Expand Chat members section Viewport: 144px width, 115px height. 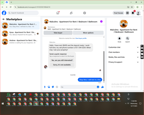(124, 52)
